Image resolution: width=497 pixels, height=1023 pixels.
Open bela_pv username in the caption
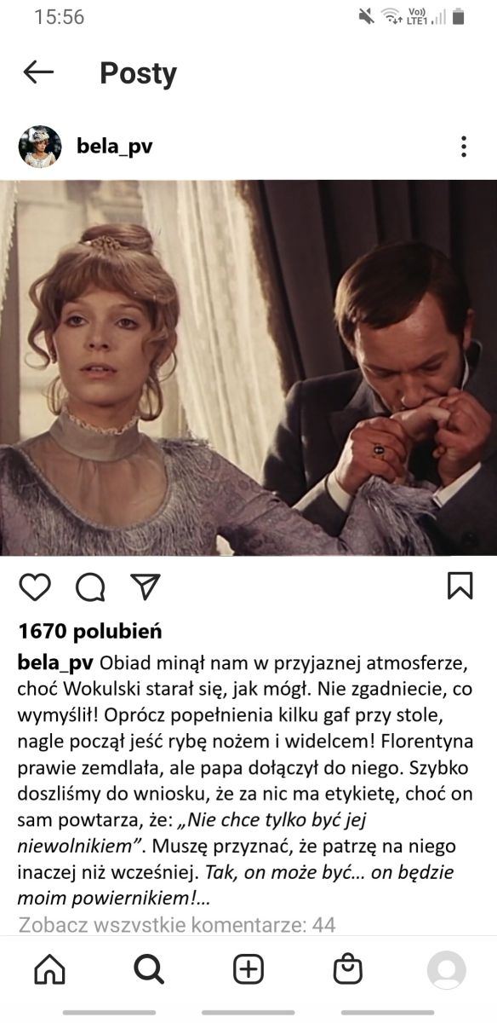55,663
